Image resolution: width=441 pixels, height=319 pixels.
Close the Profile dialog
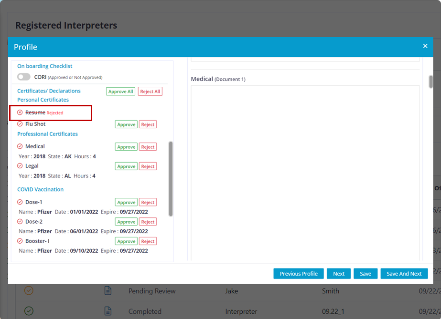[x=425, y=46]
